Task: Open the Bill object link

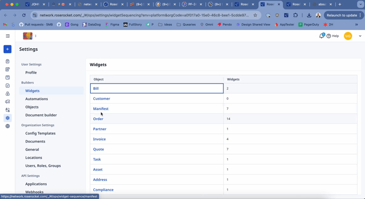Action: [95, 88]
